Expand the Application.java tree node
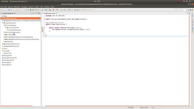The image size is (194, 109). [x=7, y=30]
